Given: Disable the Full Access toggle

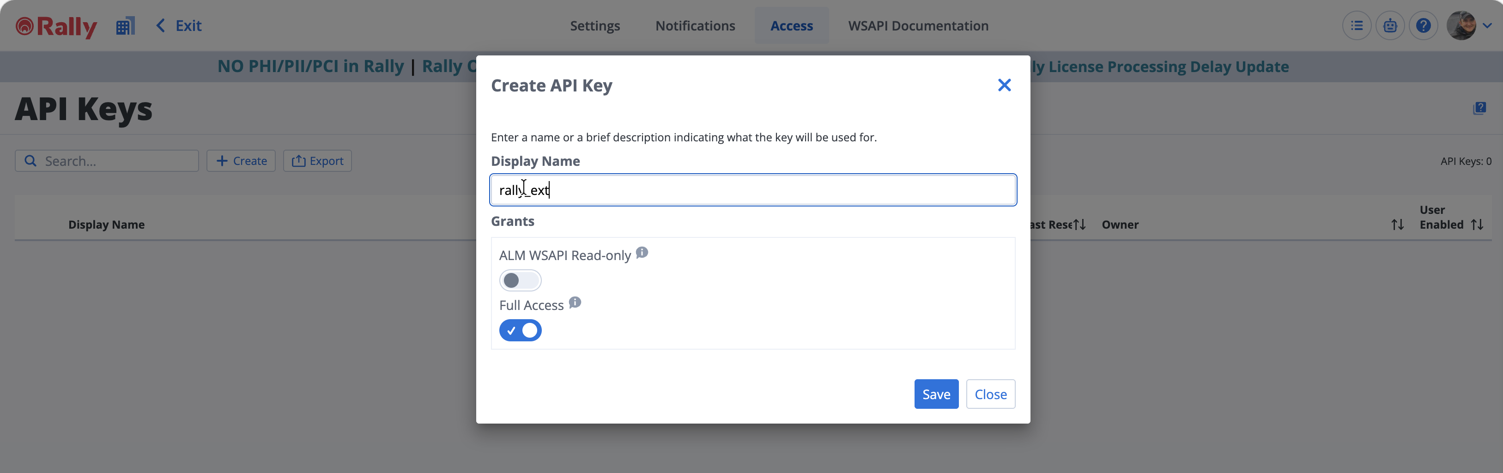Looking at the screenshot, I should coord(520,331).
